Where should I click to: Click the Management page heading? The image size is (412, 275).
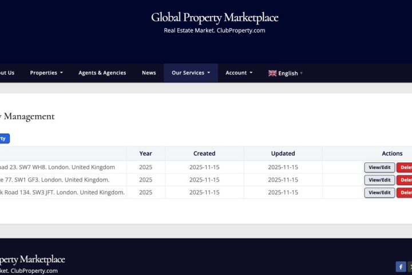tap(27, 116)
